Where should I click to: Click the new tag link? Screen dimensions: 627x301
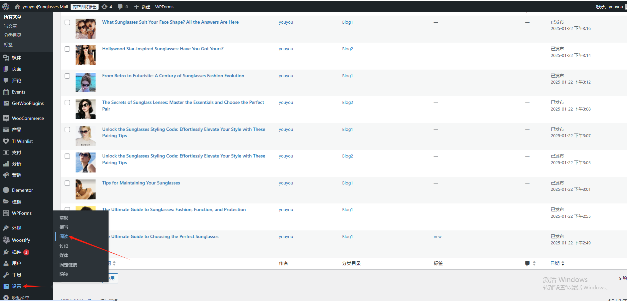coord(437,237)
